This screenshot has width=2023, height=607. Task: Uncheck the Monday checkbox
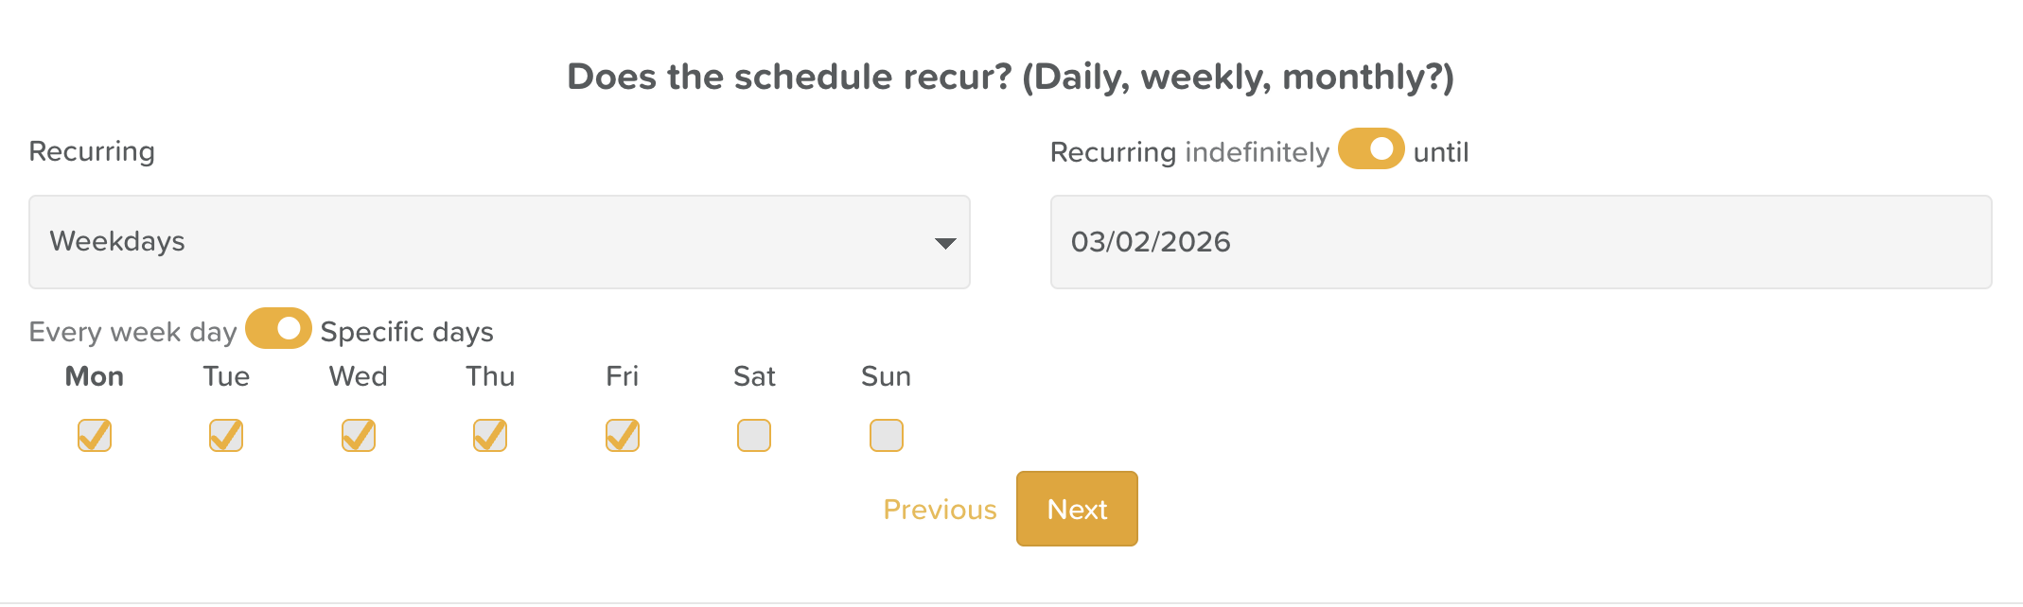(x=95, y=436)
